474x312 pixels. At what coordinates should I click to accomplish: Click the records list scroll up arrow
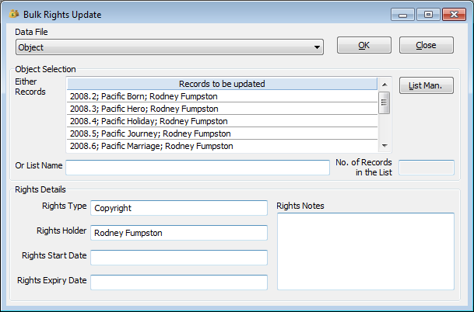[x=384, y=85]
